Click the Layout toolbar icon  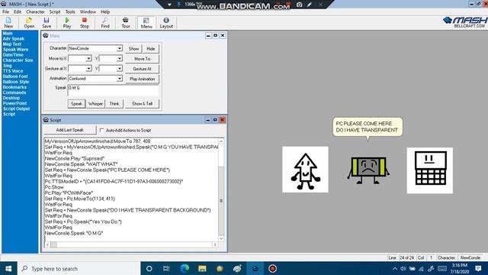[x=166, y=23]
